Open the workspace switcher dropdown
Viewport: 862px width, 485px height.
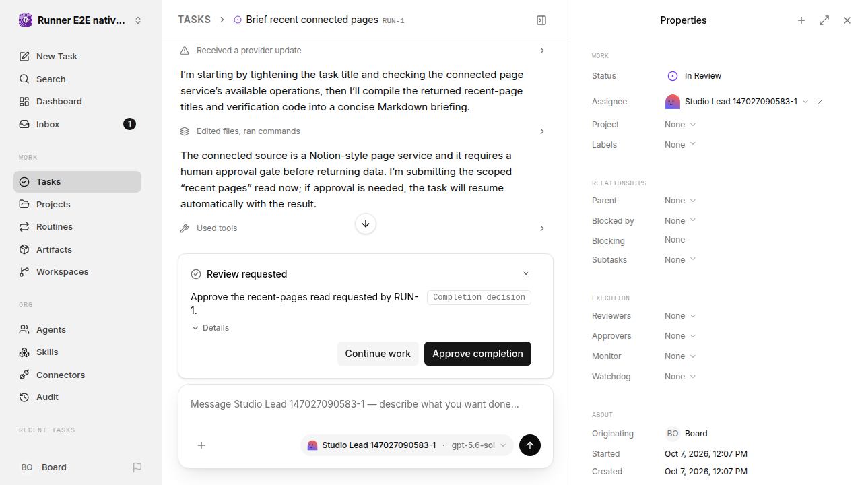(x=81, y=20)
